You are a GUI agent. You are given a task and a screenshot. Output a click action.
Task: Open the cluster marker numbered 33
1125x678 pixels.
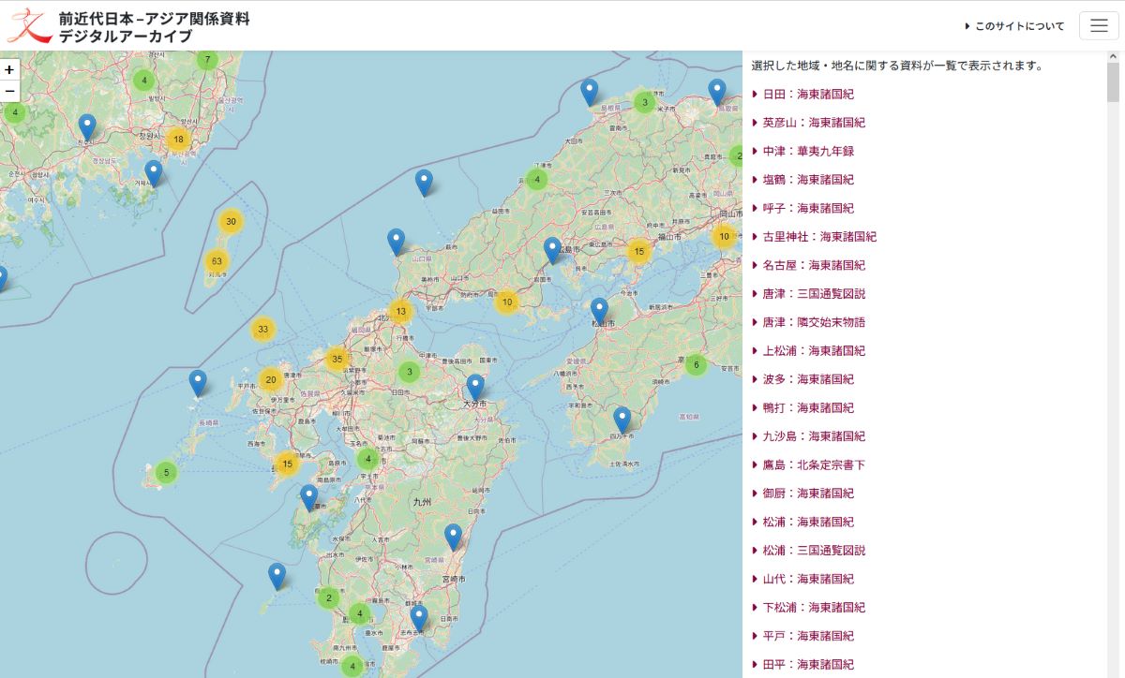tap(263, 329)
